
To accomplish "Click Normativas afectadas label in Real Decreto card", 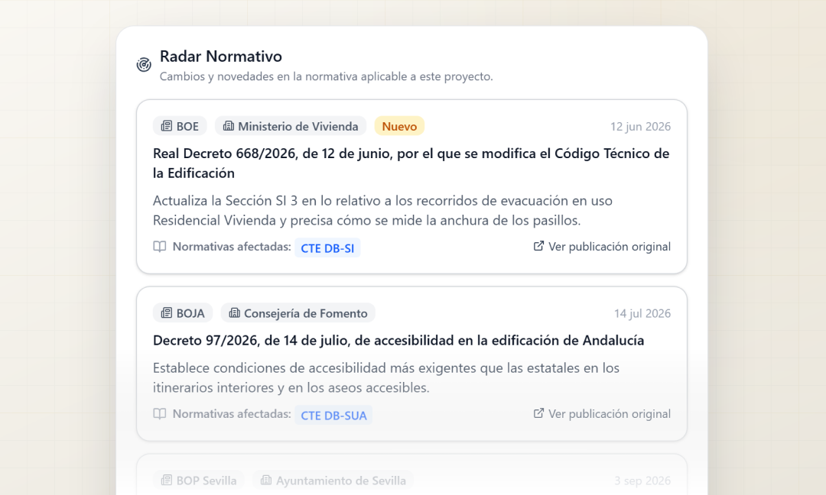I will coord(232,246).
